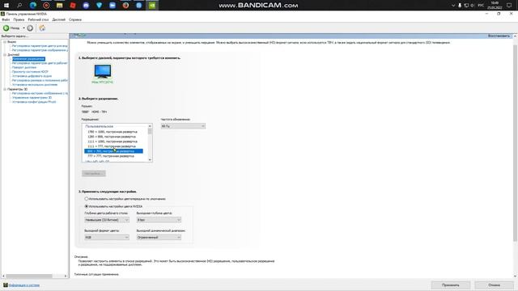Viewport: 518px width, 291px height.
Task: Open Установка нескольких дисплеев task
Action: [x=35, y=84]
